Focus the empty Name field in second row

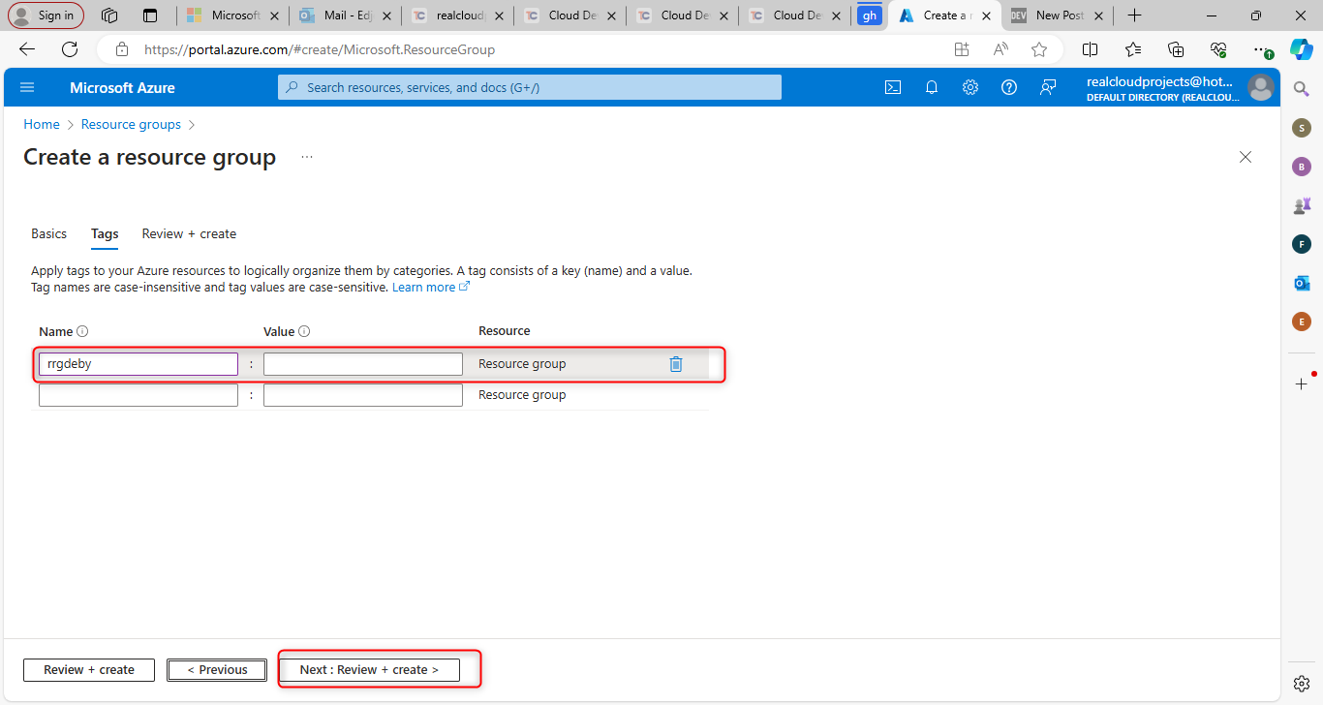click(138, 395)
